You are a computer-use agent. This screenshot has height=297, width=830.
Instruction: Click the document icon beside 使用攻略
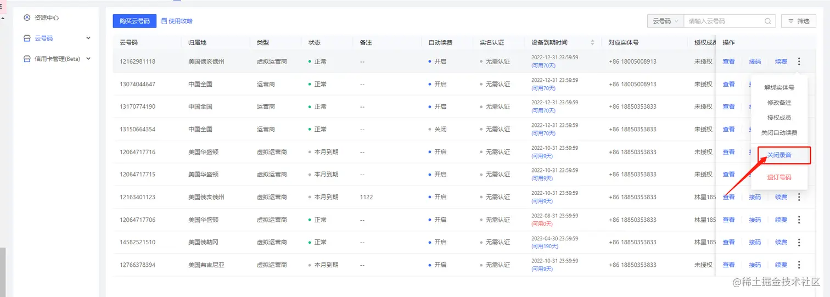pos(164,21)
